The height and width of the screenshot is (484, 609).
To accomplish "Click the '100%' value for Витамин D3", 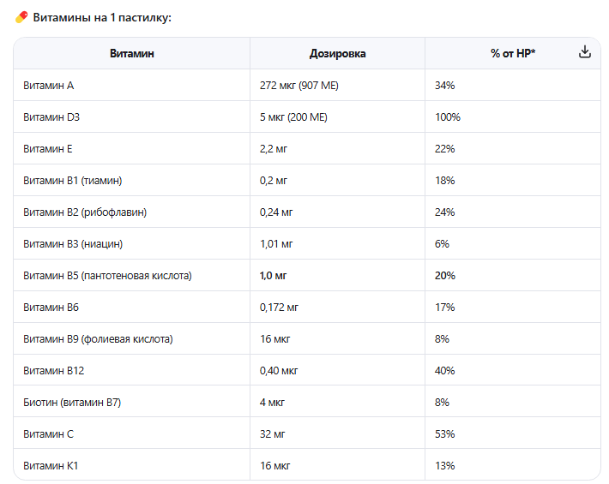I will point(448,117).
